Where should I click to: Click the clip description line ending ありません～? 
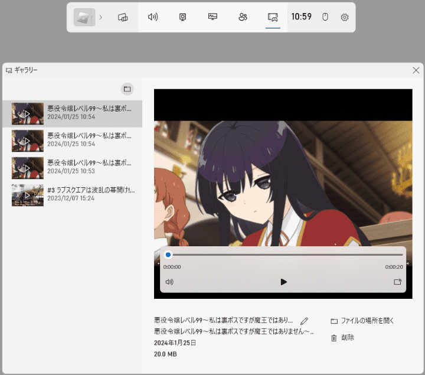coord(234,332)
